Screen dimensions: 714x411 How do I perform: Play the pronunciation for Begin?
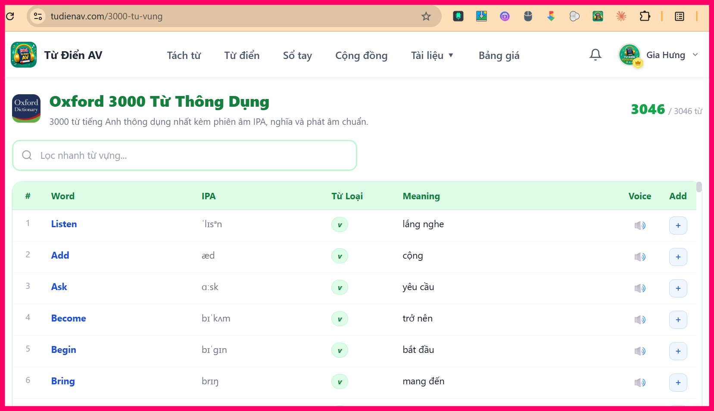[640, 351]
